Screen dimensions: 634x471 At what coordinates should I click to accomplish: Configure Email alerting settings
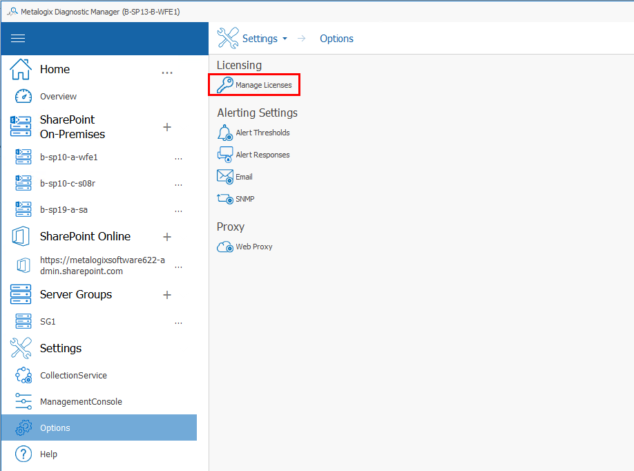244,176
